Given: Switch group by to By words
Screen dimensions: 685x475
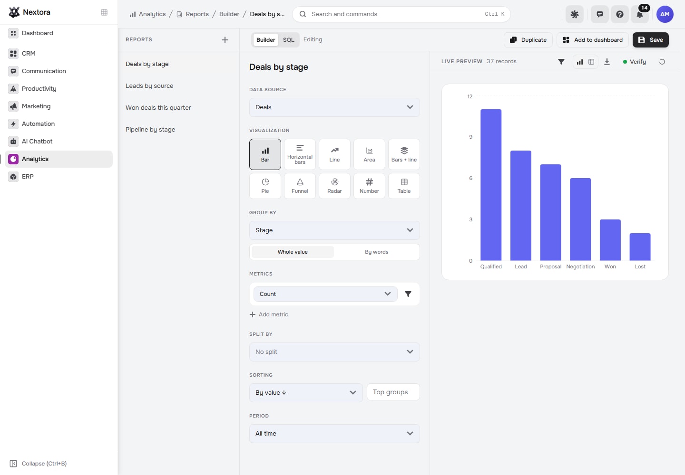Looking at the screenshot, I should point(376,252).
